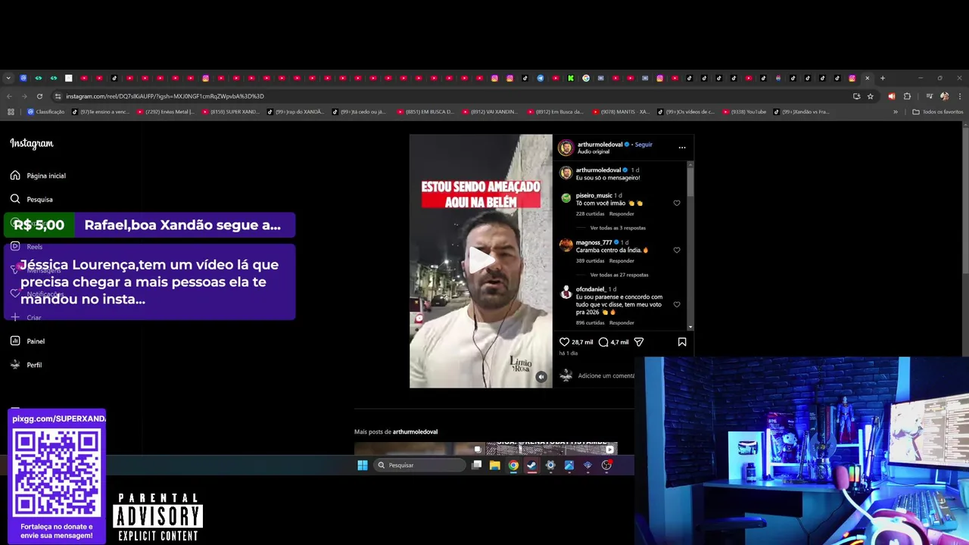Open piseiro_music username link

coord(594,195)
